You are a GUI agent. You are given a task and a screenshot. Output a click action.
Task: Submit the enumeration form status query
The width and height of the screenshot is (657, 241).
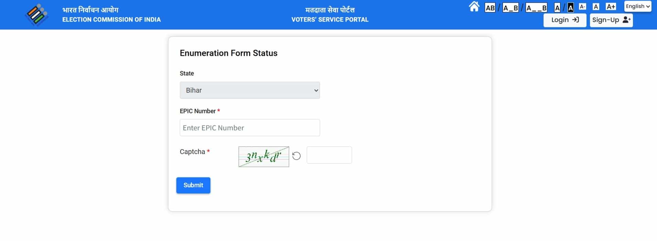pyautogui.click(x=193, y=185)
